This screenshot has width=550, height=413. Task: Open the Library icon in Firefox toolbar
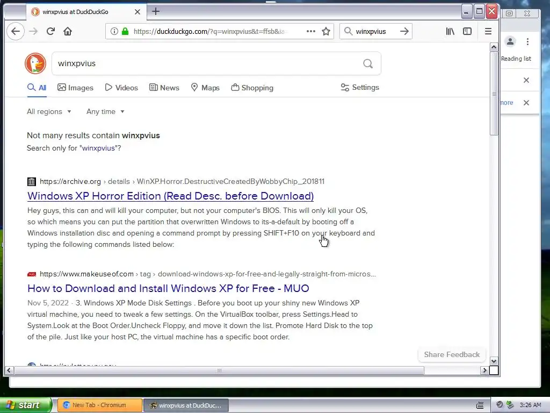tap(450, 31)
